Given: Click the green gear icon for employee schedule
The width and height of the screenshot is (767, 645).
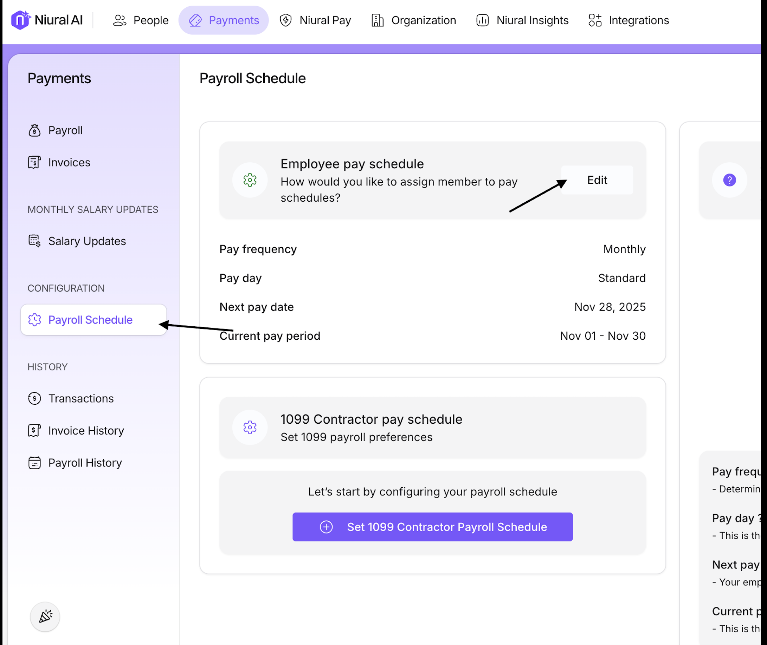Looking at the screenshot, I should (250, 180).
